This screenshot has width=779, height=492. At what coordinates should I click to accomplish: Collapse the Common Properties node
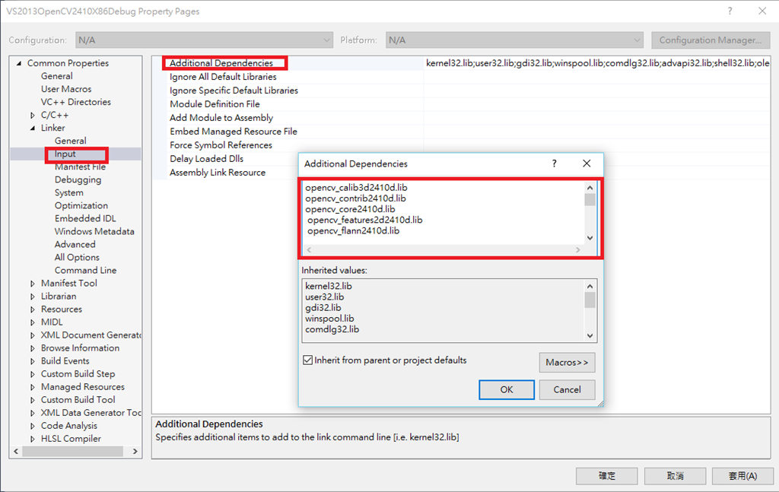[x=19, y=63]
